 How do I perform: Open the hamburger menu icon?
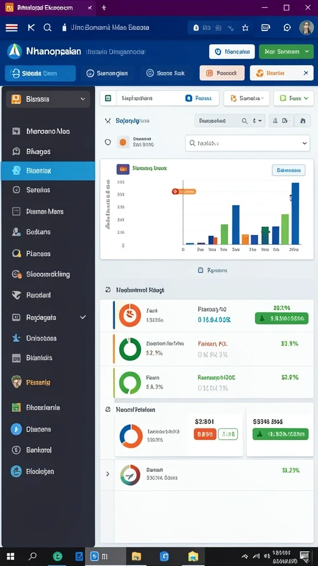click(12, 28)
